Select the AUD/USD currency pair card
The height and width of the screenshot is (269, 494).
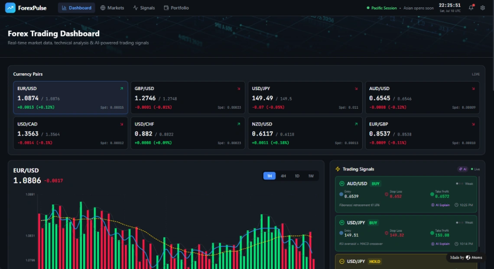tap(422, 97)
